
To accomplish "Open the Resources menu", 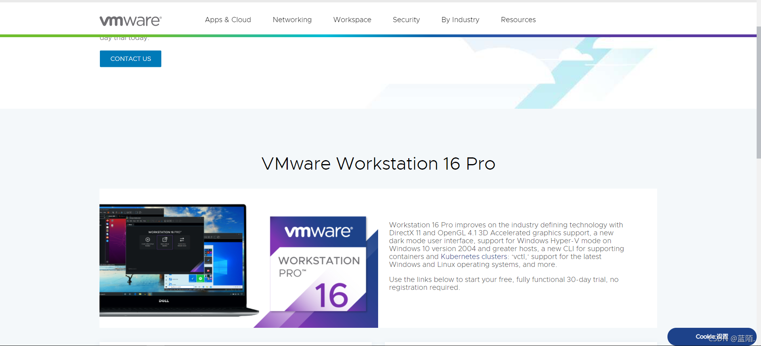I will (x=518, y=20).
